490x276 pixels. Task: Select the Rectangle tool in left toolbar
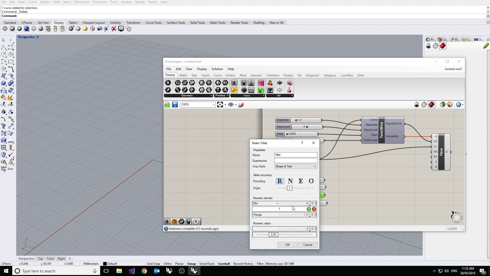(x=11, y=62)
